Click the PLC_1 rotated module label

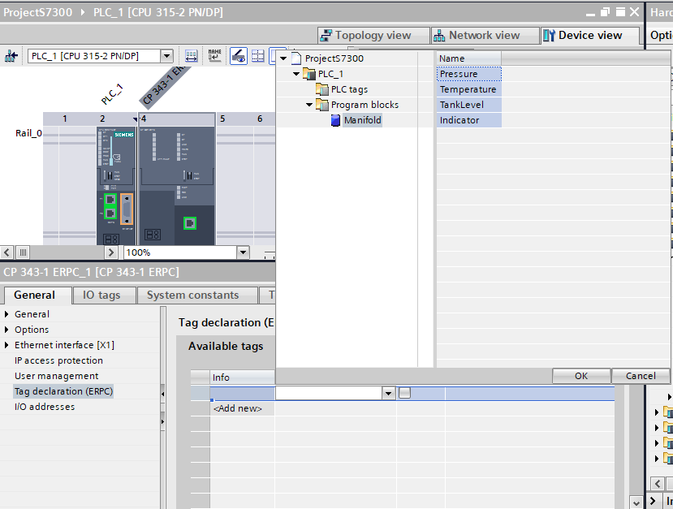(112, 94)
